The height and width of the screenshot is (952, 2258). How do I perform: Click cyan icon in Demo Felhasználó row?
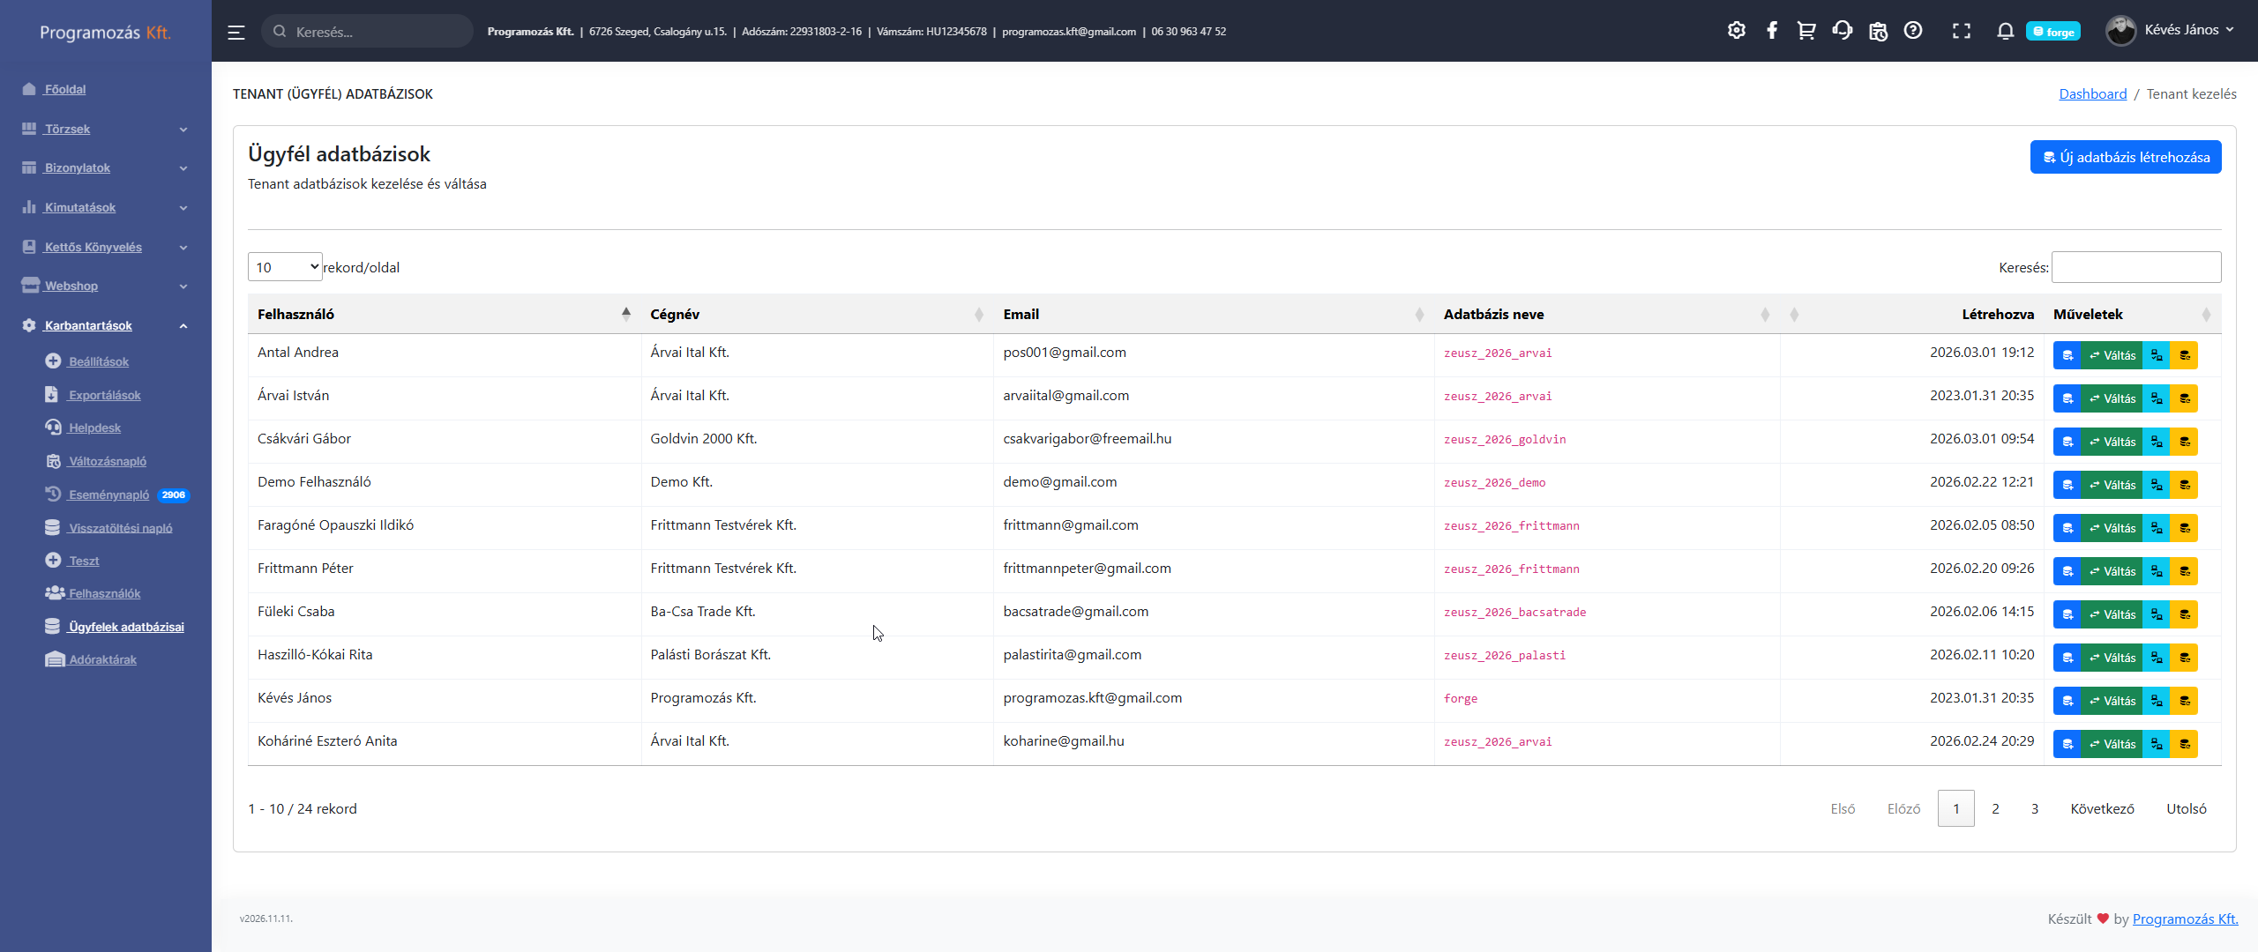2156,485
